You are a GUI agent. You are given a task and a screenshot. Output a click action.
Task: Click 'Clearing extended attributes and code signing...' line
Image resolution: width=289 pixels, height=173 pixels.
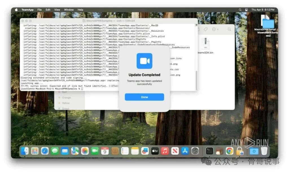coord(54,78)
